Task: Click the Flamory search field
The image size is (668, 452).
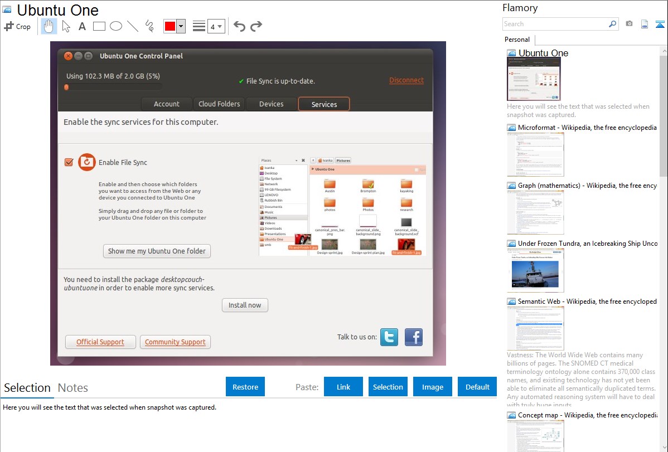Action: click(x=555, y=24)
